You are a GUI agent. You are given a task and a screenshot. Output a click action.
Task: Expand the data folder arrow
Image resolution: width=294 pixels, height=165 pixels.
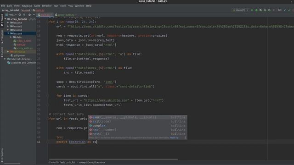(x=11, y=37)
